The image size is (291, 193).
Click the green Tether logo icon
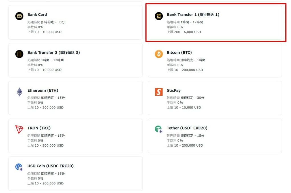[x=158, y=129]
